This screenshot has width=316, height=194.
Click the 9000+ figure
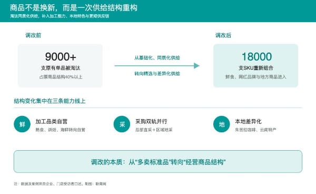61,56
